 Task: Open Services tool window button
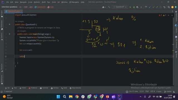(55, 88)
